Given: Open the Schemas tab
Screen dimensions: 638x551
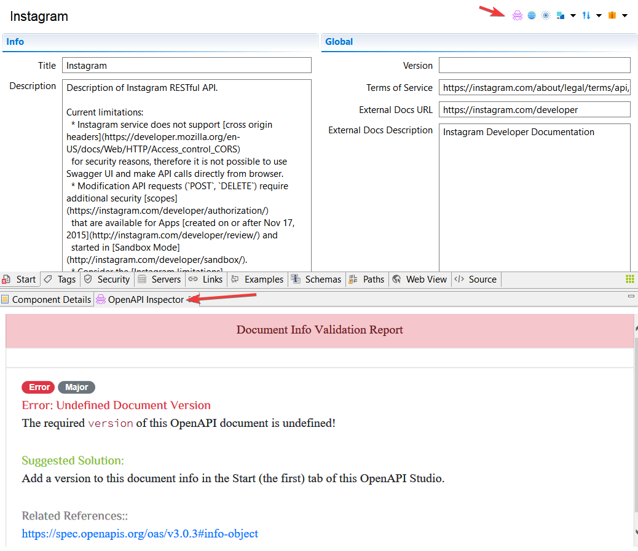Looking at the screenshot, I should (317, 279).
